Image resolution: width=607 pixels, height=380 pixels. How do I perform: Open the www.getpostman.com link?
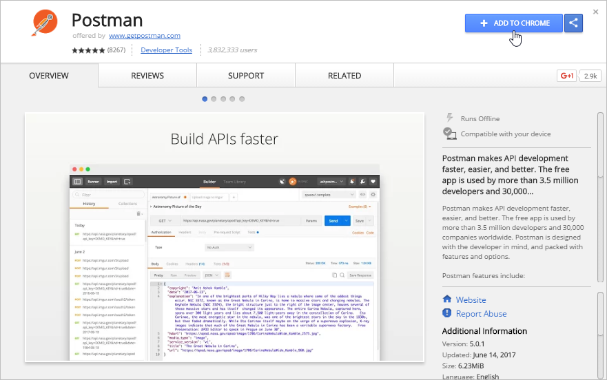click(145, 36)
